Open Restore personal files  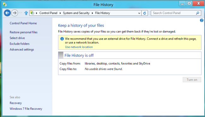[x=24, y=32]
